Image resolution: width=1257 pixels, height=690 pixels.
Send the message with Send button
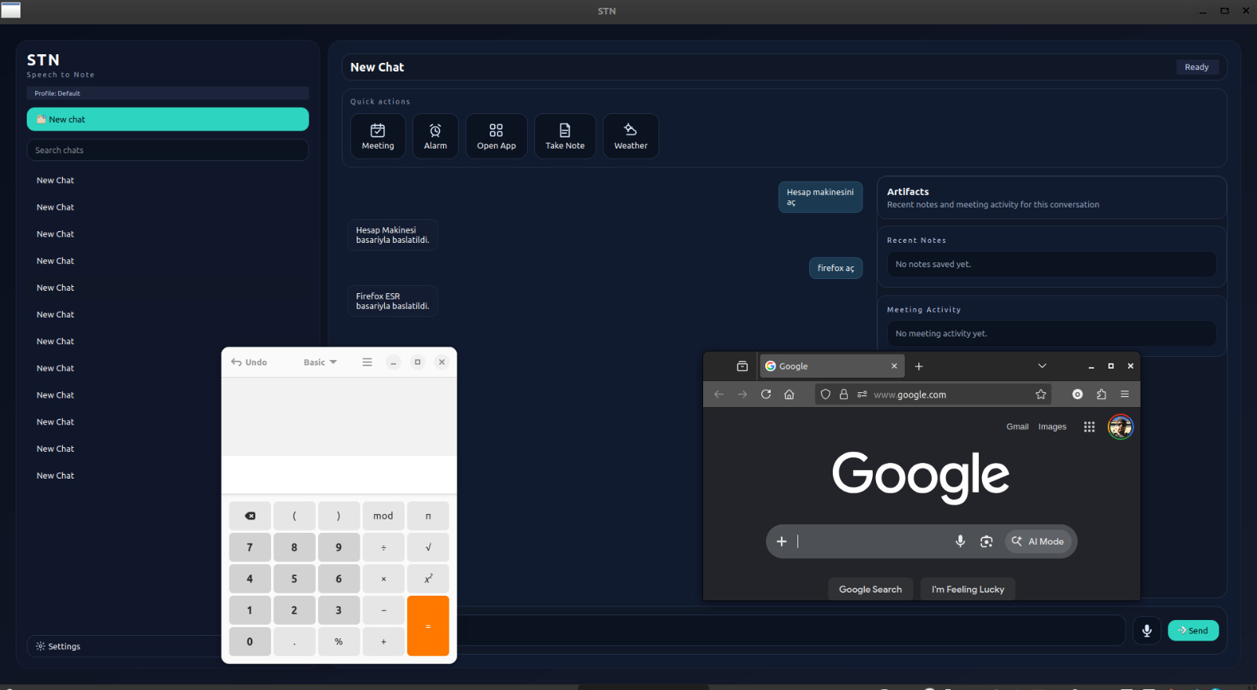(1193, 630)
